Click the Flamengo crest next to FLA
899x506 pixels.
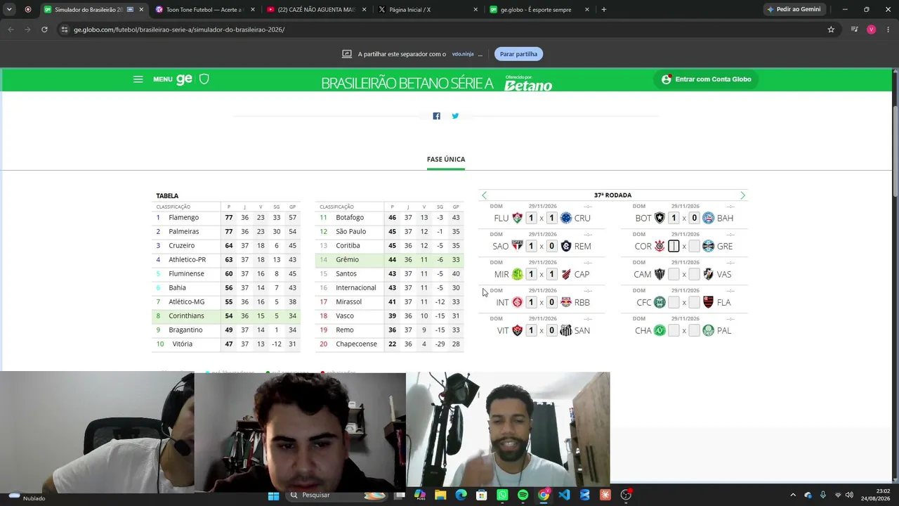[709, 302]
